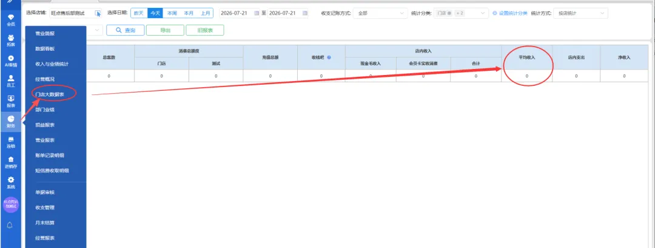655x248 pixels.
Task: Select the 财务 sidebar section
Action: tap(11, 122)
